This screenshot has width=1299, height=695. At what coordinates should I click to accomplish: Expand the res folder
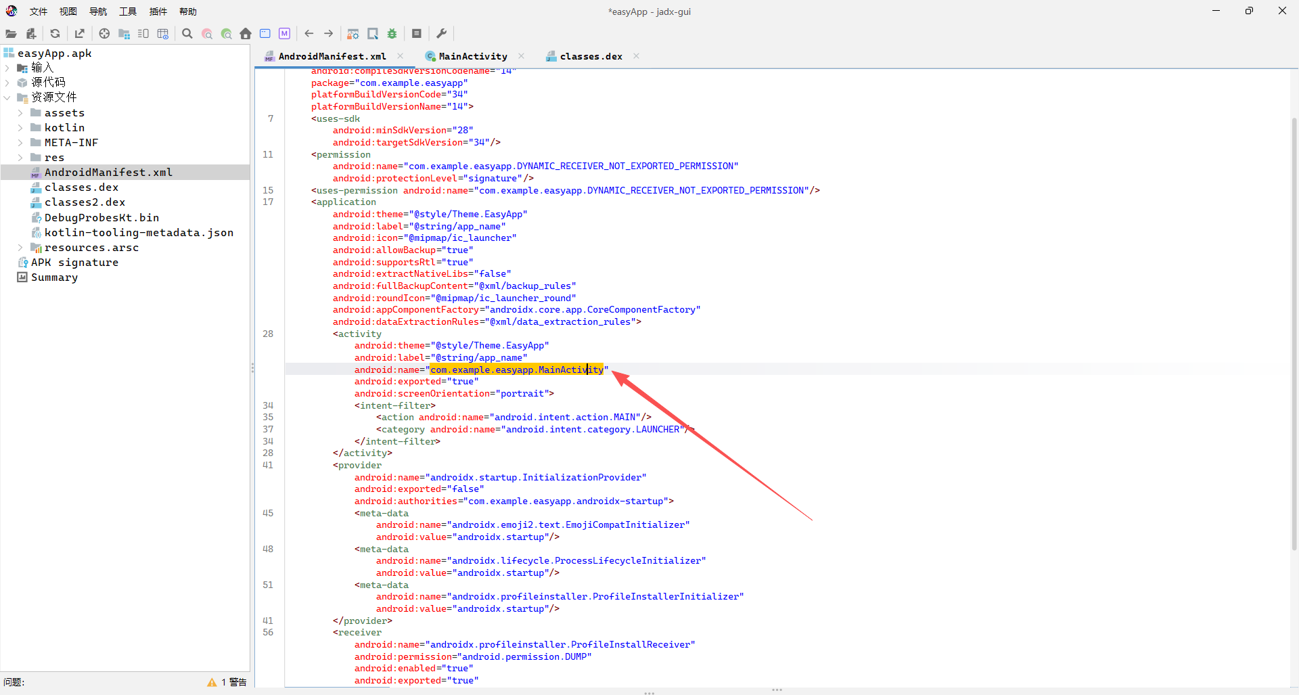20,158
